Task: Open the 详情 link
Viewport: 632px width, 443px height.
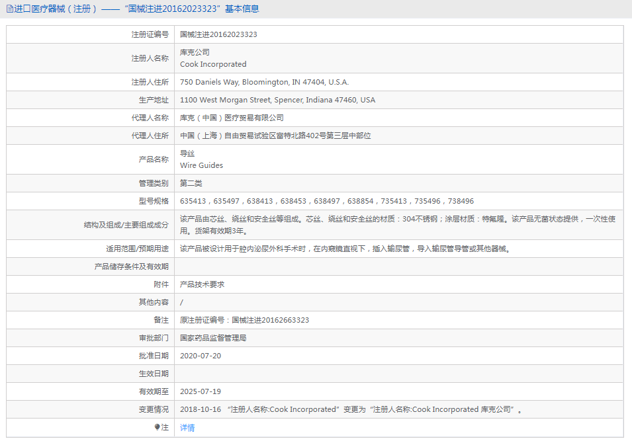Action: (x=187, y=428)
